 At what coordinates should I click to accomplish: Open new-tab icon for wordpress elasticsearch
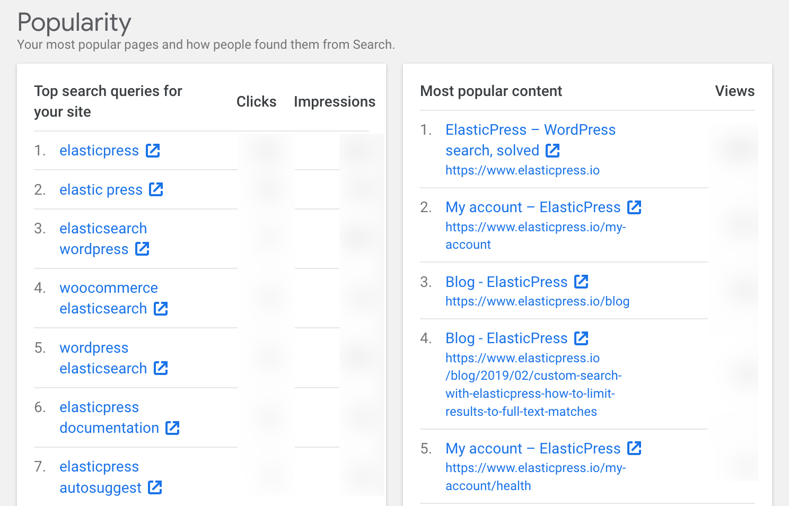pyautogui.click(x=161, y=368)
